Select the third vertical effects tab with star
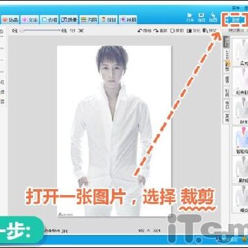Screen dimensions: 248x248 [227, 67]
